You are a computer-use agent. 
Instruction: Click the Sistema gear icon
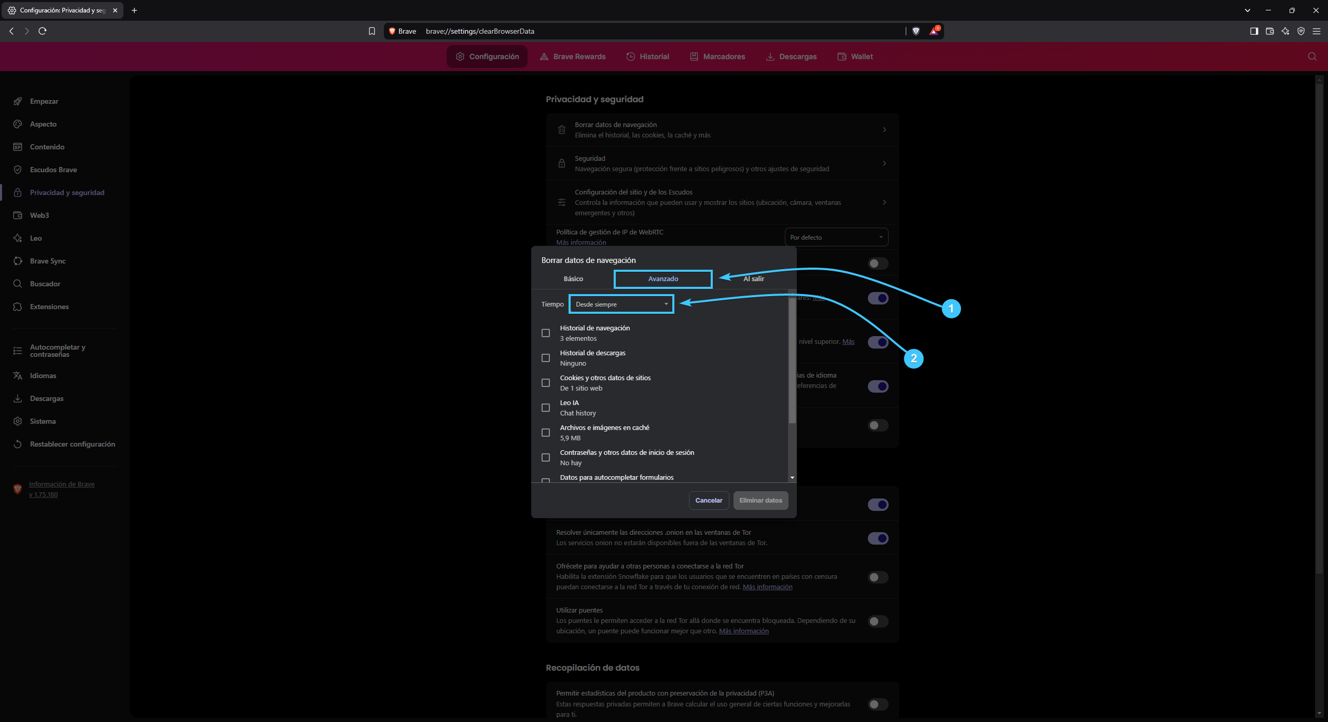(18, 421)
